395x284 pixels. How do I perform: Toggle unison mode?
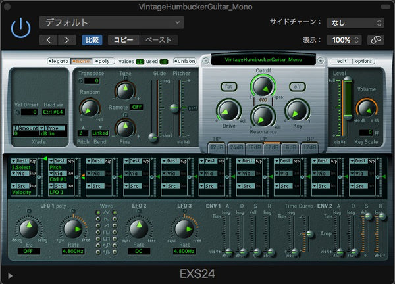pos(184,61)
